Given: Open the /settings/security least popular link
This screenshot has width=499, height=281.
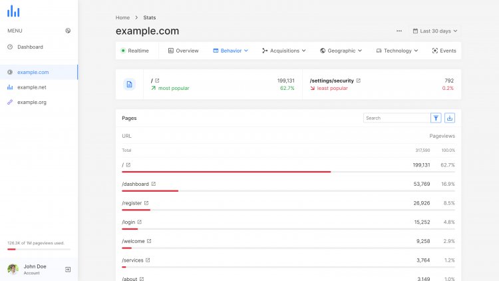Looking at the screenshot, I should pyautogui.click(x=331, y=81).
